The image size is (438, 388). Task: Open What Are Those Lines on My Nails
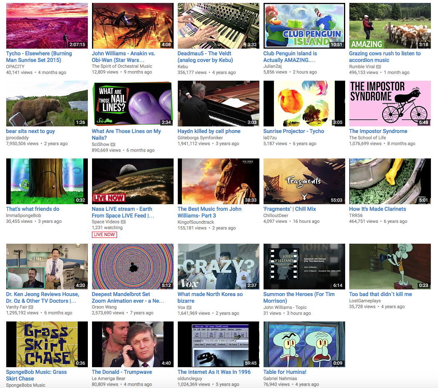point(126,134)
